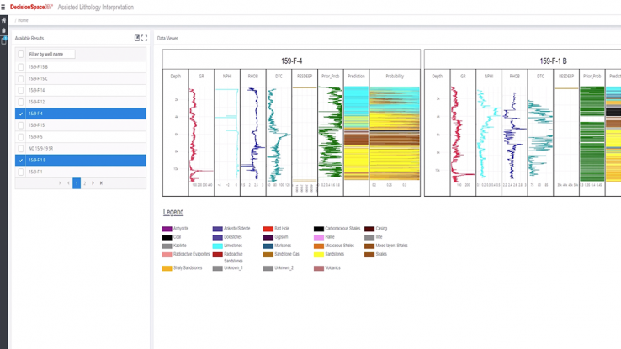Toggle the select-all wells checkbox
The height and width of the screenshot is (349, 621).
coord(21,55)
